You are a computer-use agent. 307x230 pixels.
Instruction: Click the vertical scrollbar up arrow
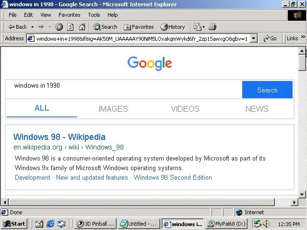pos(302,51)
